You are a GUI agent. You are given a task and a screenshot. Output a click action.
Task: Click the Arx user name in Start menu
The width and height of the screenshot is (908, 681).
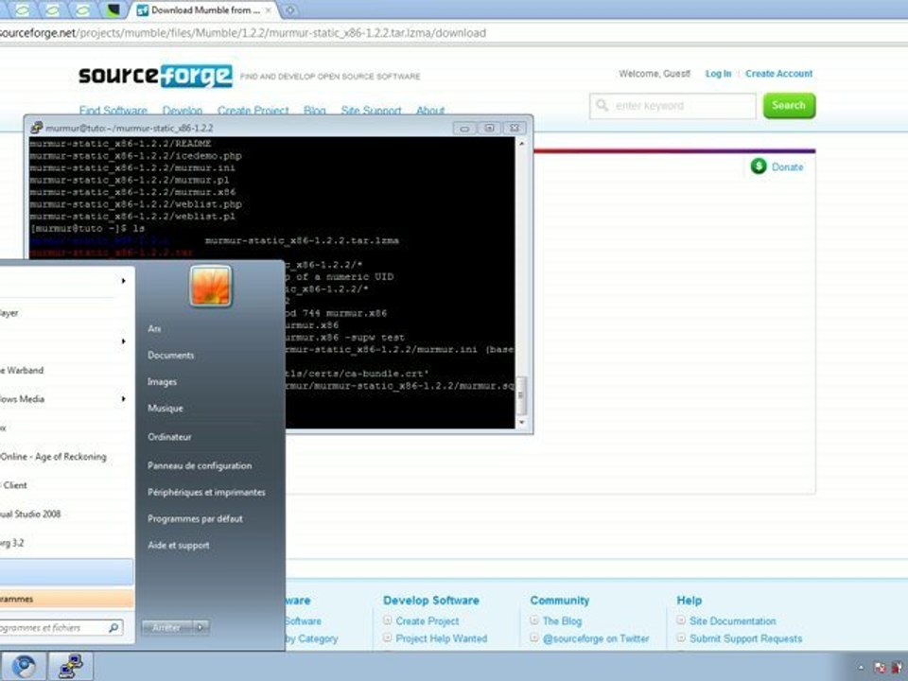154,328
